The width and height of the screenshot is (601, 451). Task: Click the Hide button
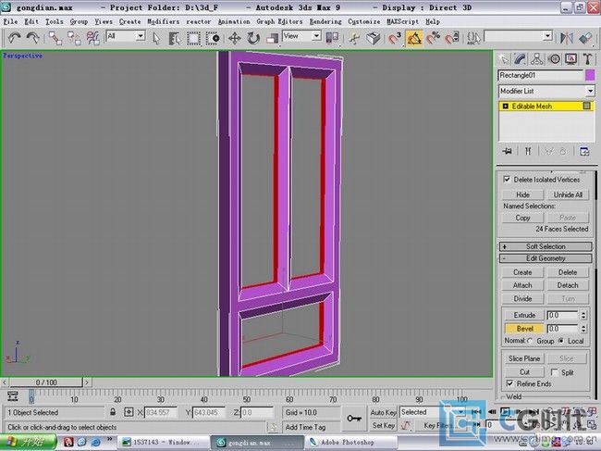click(x=522, y=194)
